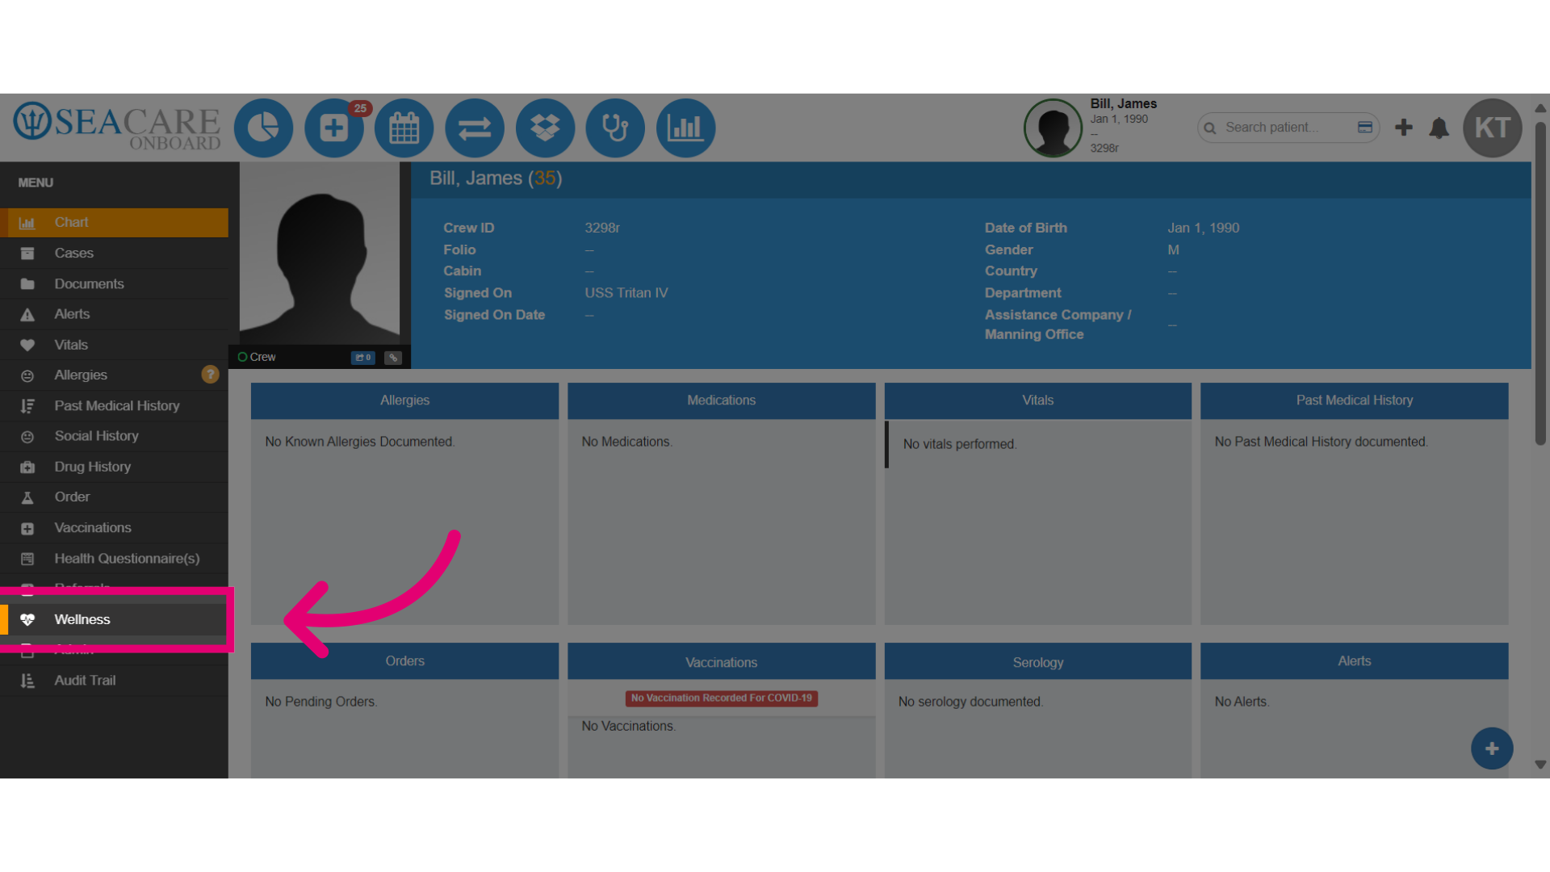Click 'No vitals performed.' text
Image resolution: width=1550 pixels, height=872 pixels.
960,444
